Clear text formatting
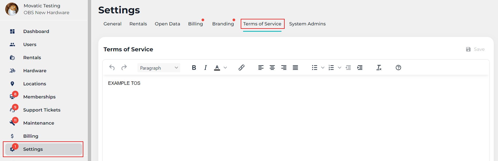 click(x=379, y=68)
